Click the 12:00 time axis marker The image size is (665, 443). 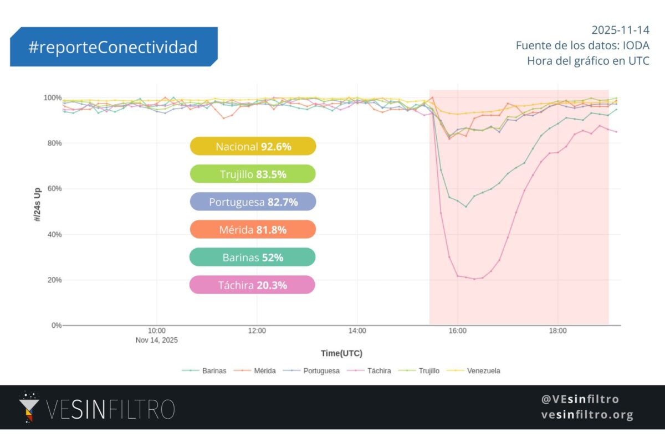[257, 331]
